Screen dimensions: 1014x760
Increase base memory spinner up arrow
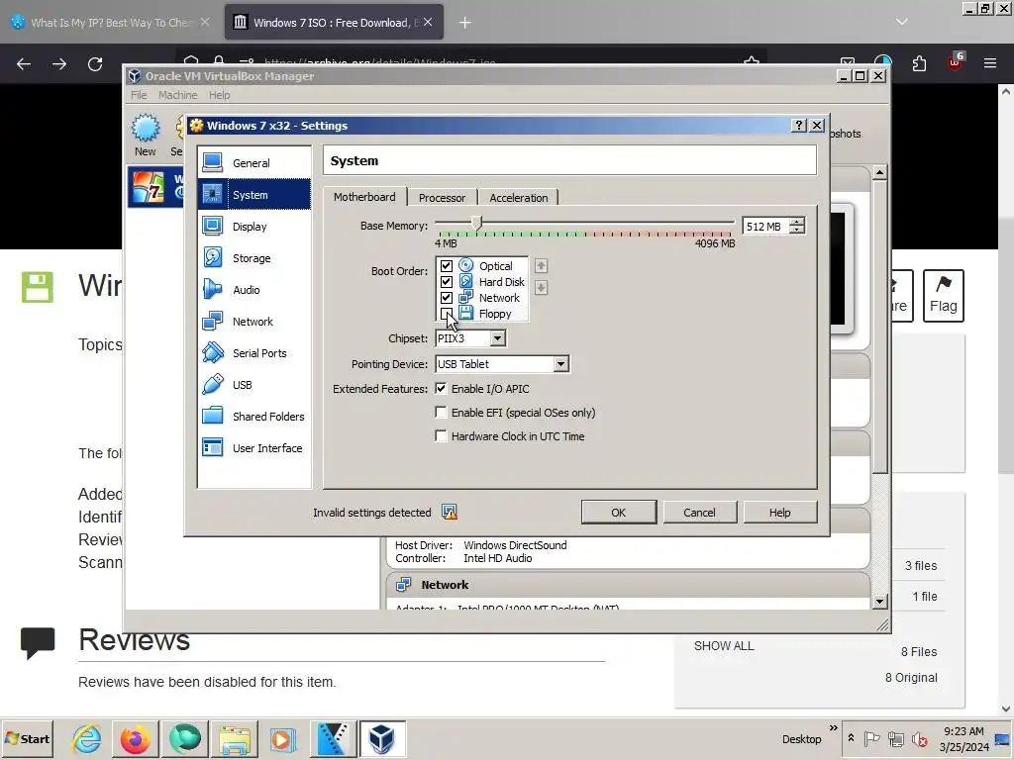click(x=797, y=222)
